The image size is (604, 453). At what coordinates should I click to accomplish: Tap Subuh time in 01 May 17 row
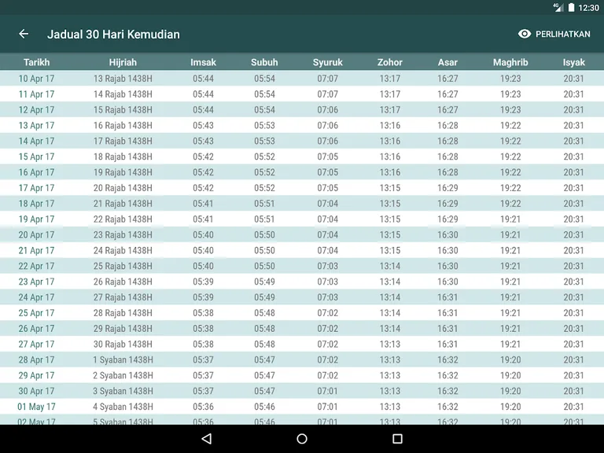pos(264,407)
